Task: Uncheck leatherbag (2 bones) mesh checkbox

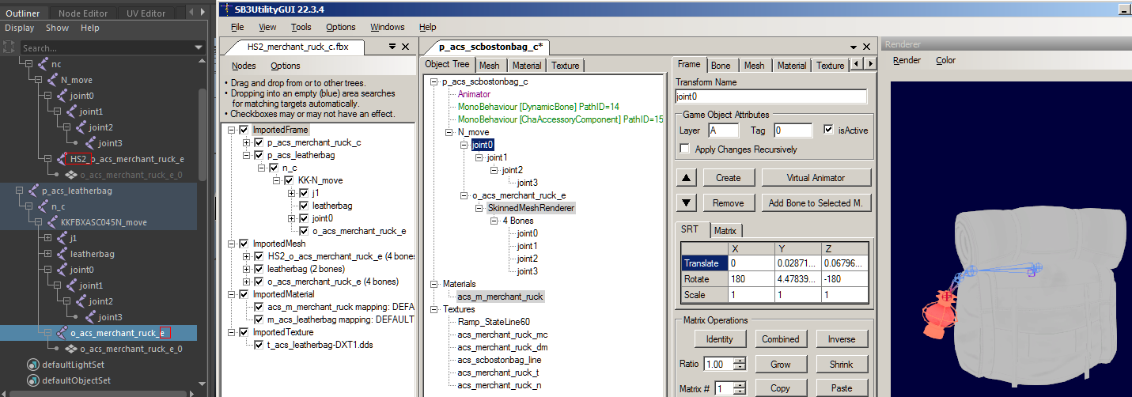Action: [x=259, y=269]
